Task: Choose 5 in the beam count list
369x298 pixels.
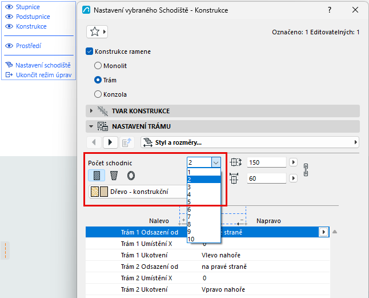Action: click(x=204, y=202)
